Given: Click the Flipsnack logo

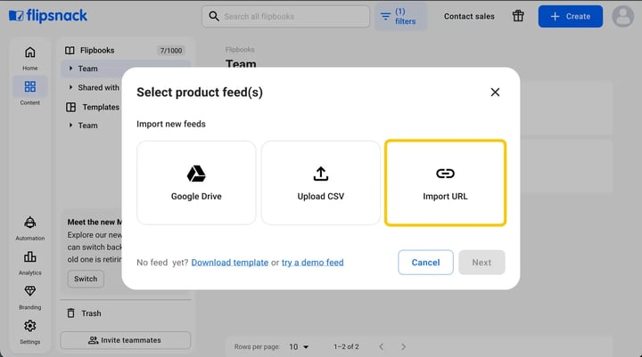Looking at the screenshot, I should click(x=48, y=16).
